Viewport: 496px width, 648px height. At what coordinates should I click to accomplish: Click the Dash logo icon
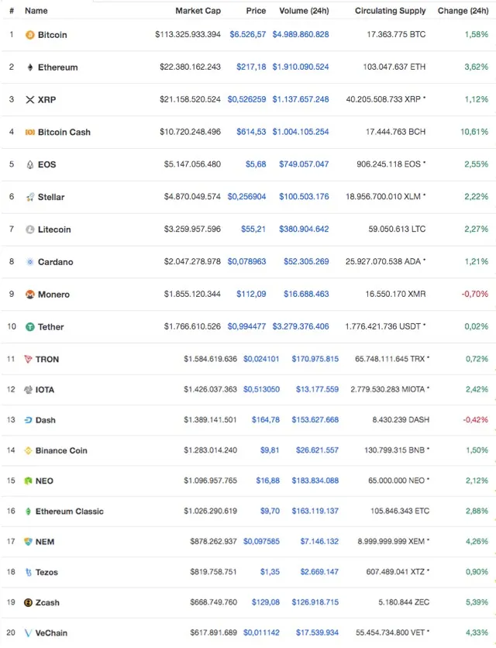click(28, 420)
